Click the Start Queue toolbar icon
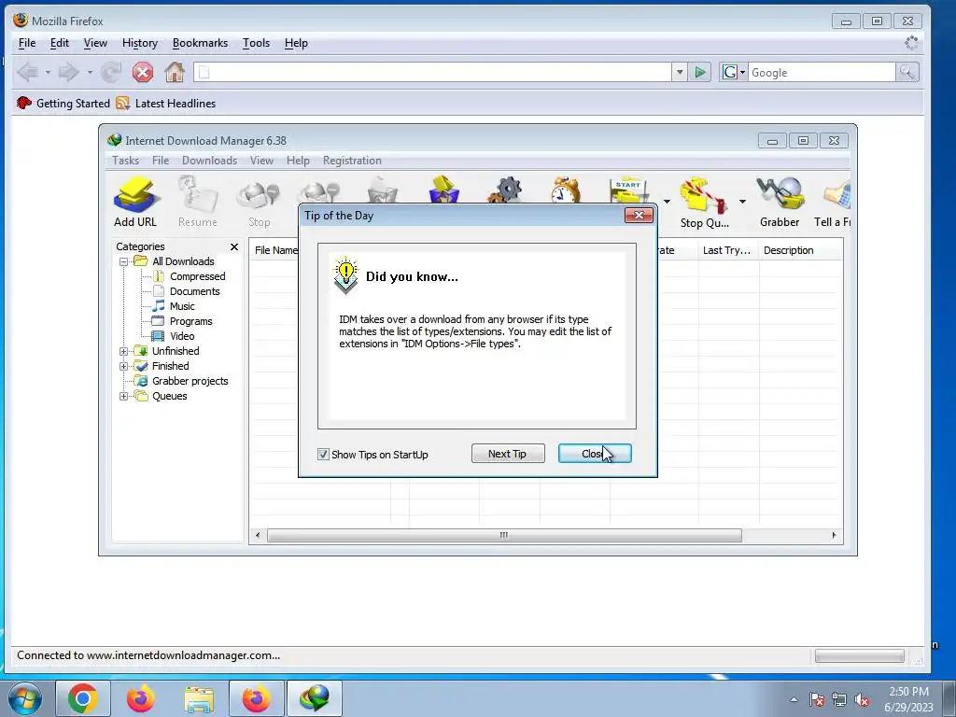 tap(628, 190)
